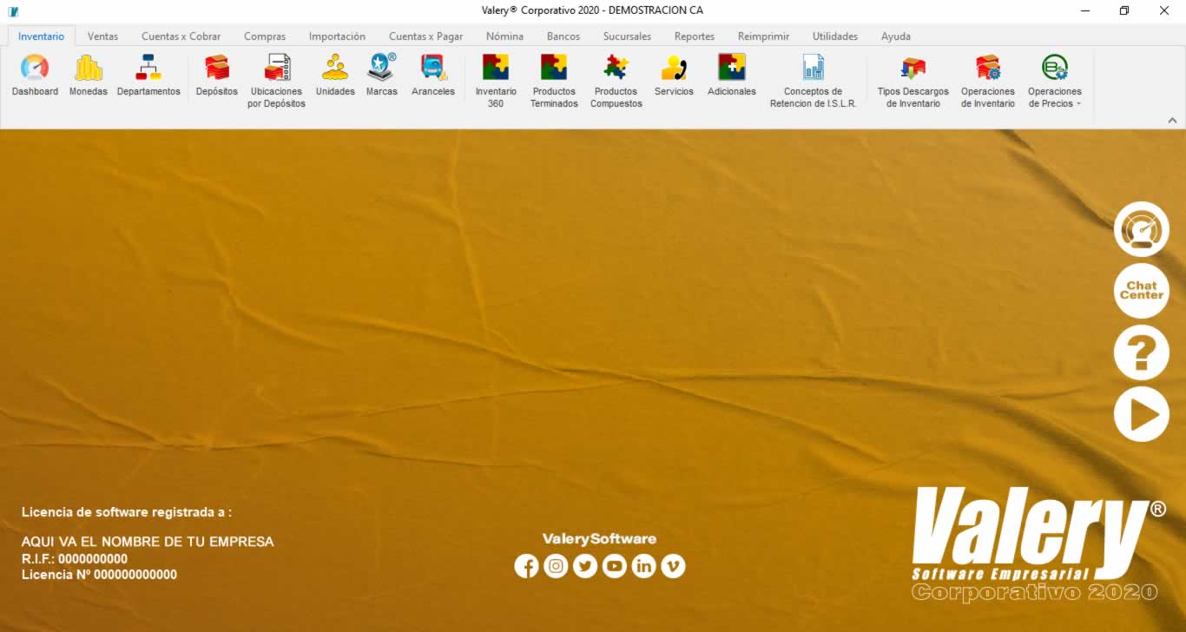This screenshot has width=1186, height=632.
Task: Switch to the Utilidades tab
Action: (835, 36)
